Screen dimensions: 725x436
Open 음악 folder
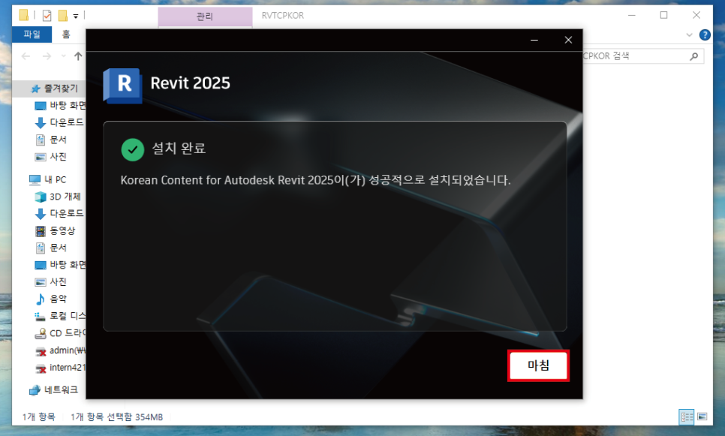point(51,299)
